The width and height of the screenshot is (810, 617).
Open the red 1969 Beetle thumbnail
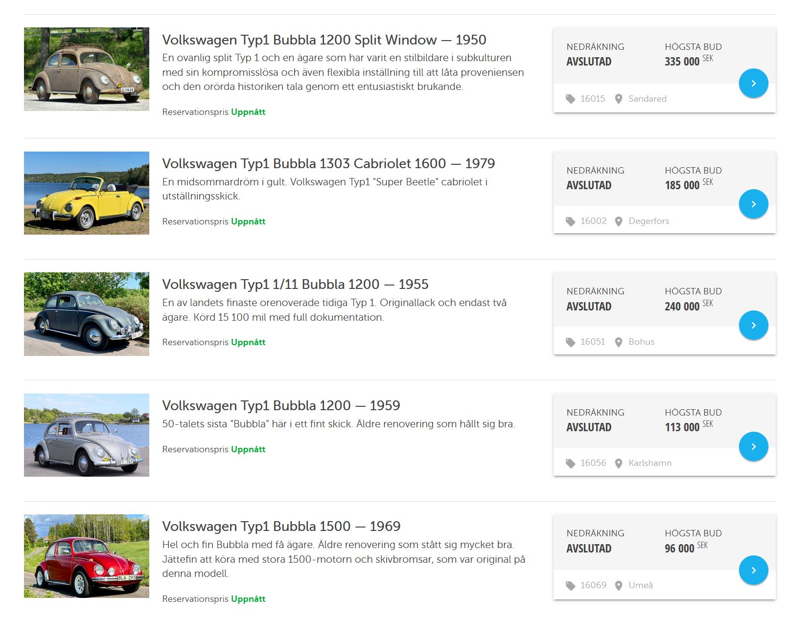(x=87, y=556)
